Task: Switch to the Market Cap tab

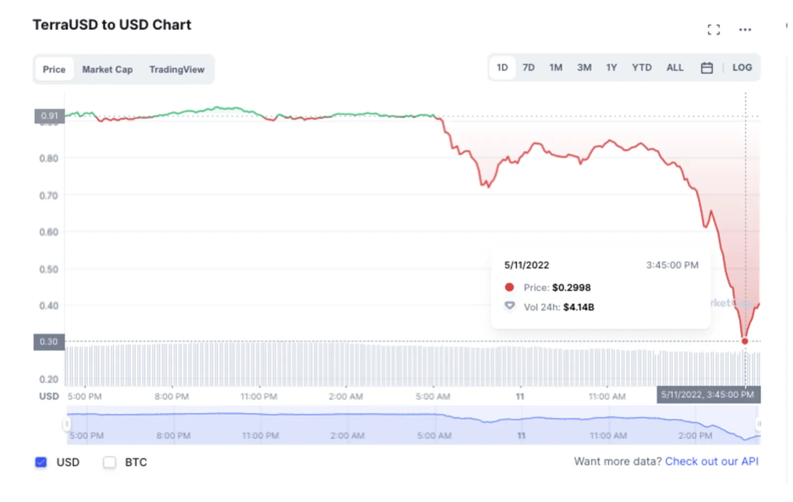Action: pos(107,69)
